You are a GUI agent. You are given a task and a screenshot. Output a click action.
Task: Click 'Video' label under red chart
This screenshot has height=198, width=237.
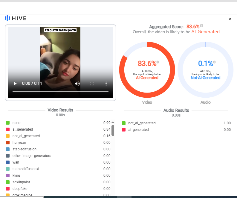point(147,102)
